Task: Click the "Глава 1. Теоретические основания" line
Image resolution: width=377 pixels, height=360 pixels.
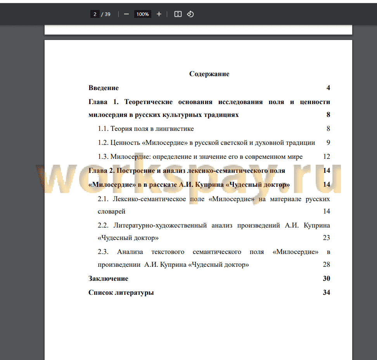Action: click(209, 102)
